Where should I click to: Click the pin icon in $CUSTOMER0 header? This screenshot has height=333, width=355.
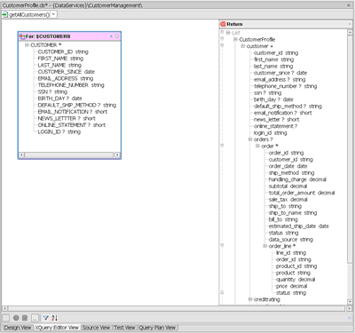[117, 36]
